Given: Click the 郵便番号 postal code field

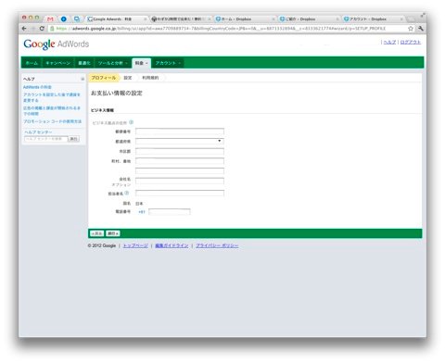Looking at the screenshot, I should [180, 131].
